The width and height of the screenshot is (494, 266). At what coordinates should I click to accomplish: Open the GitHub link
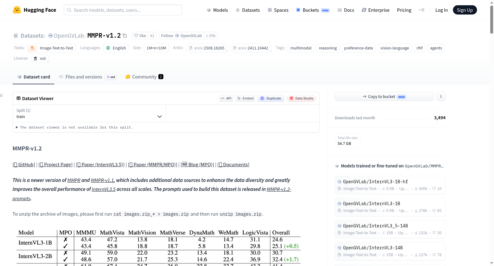[24, 165]
